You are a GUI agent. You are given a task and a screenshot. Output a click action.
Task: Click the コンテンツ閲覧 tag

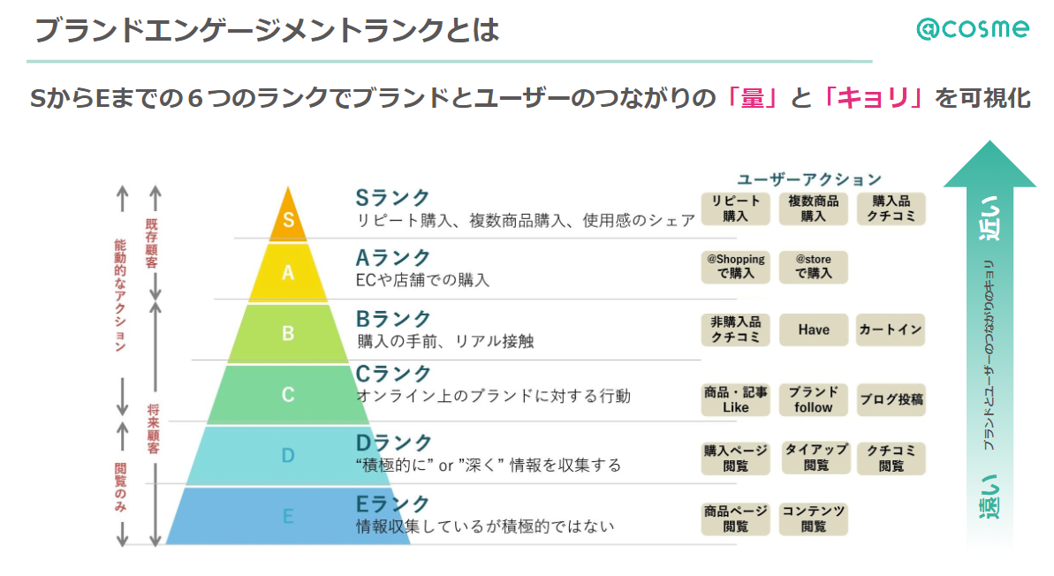tap(814, 519)
